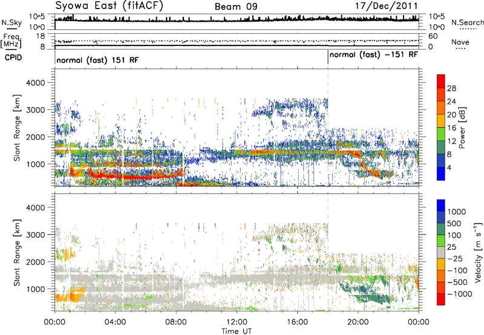Click the 'N.Sky' legend label
Viewport: 484px width, 335px height.
11,23
